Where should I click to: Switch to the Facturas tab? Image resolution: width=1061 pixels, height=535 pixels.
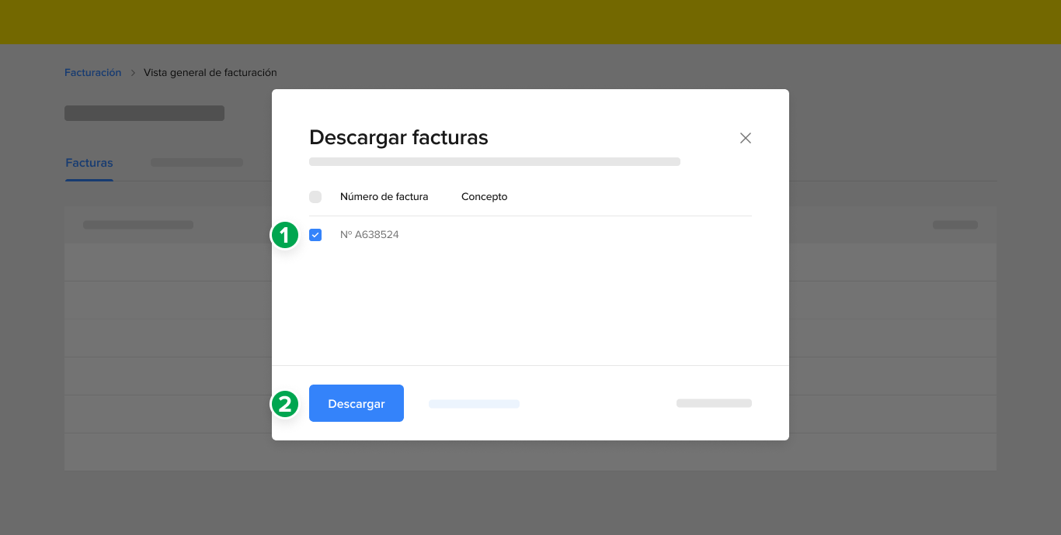[x=89, y=163]
